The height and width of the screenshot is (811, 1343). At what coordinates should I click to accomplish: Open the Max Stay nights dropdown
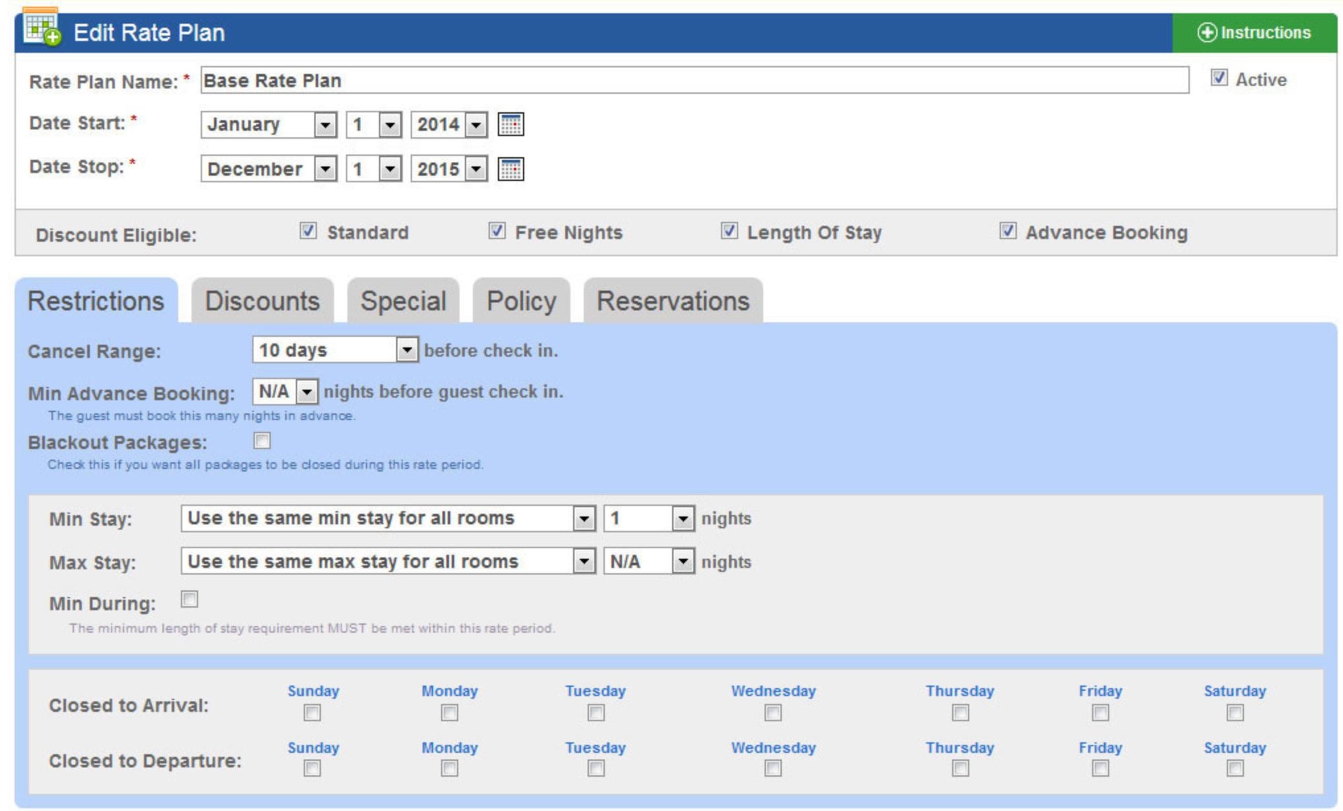point(683,561)
